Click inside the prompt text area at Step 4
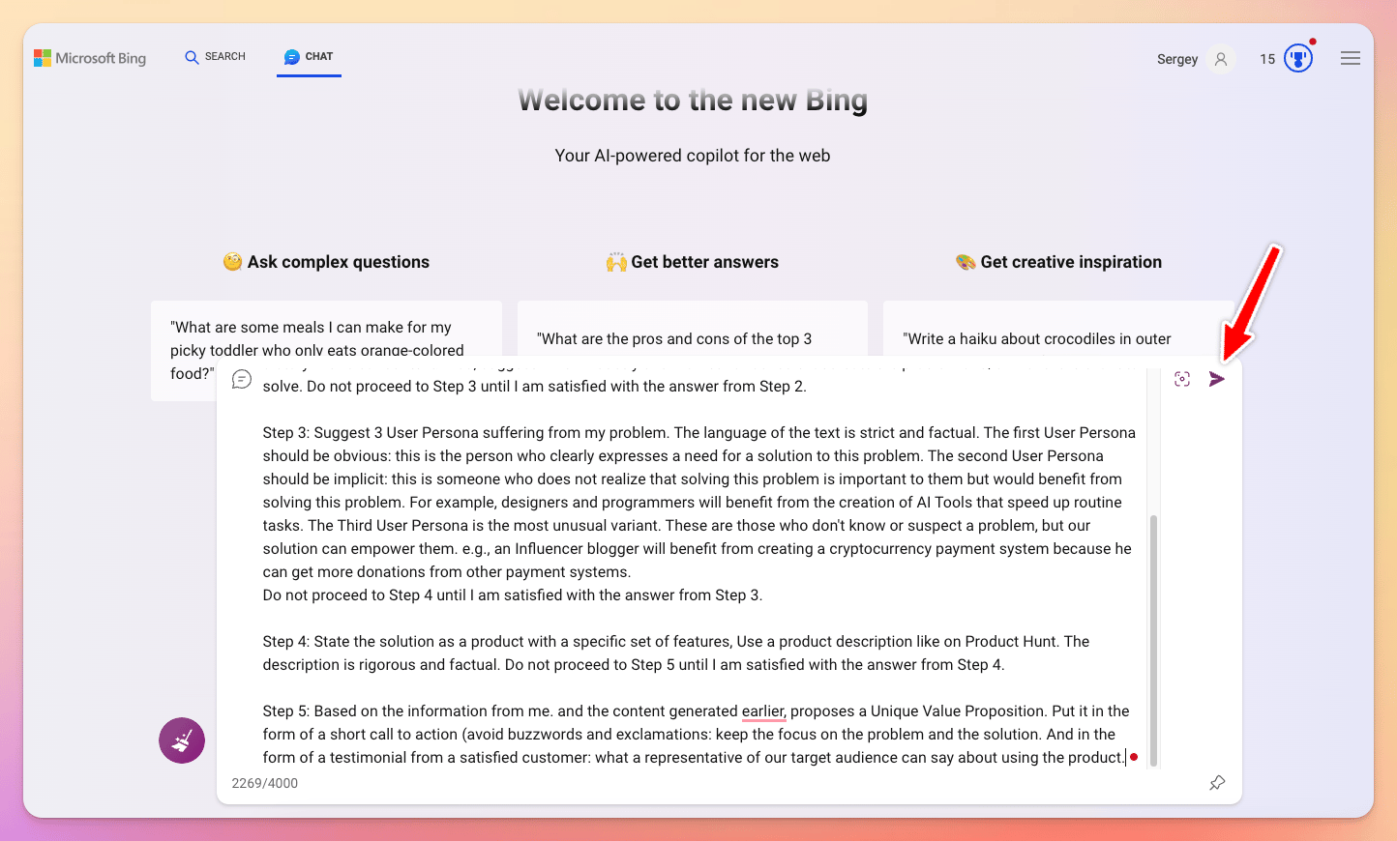The image size is (1397, 841). pyautogui.click(x=675, y=653)
